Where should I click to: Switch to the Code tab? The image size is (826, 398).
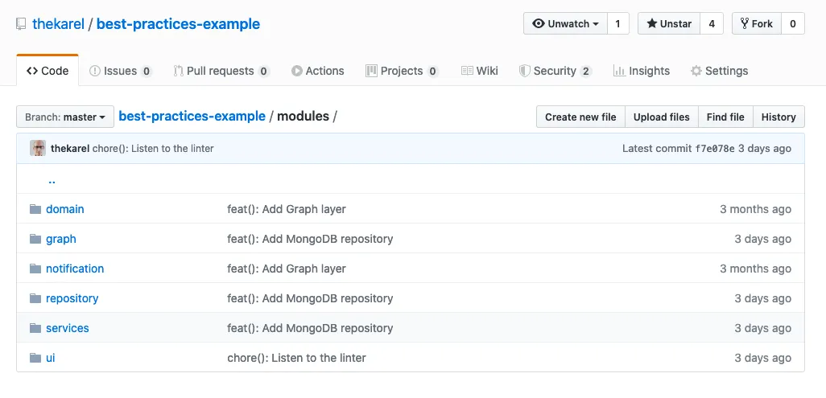click(47, 71)
